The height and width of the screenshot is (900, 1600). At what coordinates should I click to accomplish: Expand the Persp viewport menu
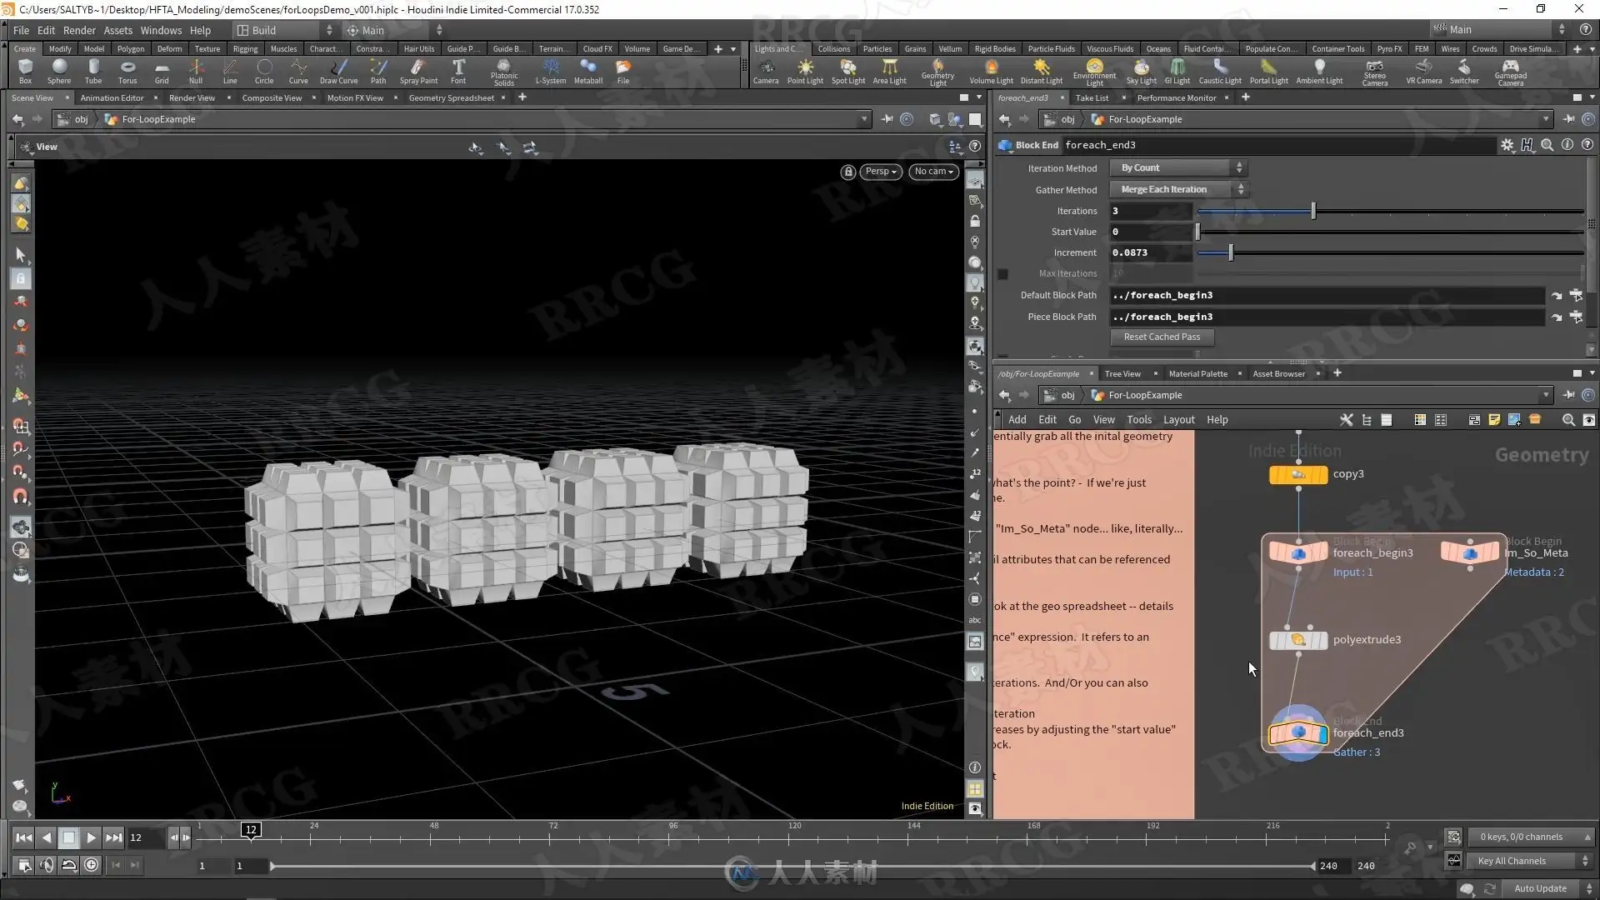click(x=880, y=172)
